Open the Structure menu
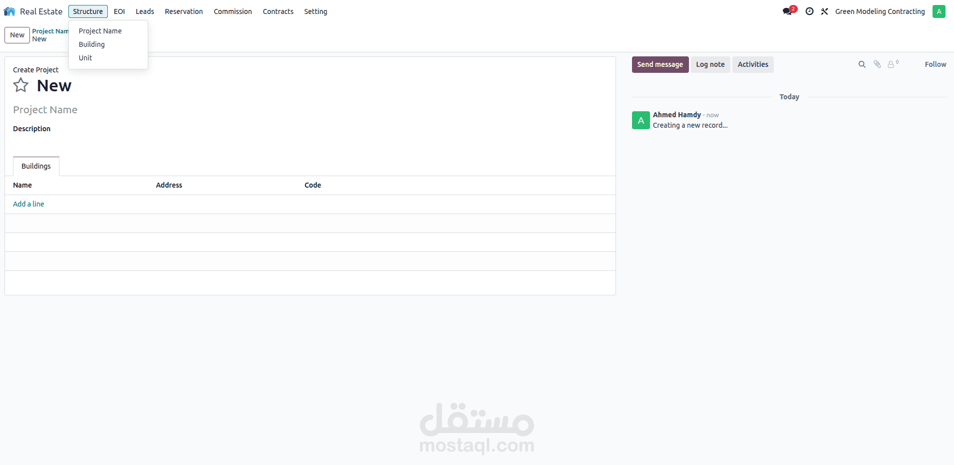This screenshot has width=954, height=465. 88,11
